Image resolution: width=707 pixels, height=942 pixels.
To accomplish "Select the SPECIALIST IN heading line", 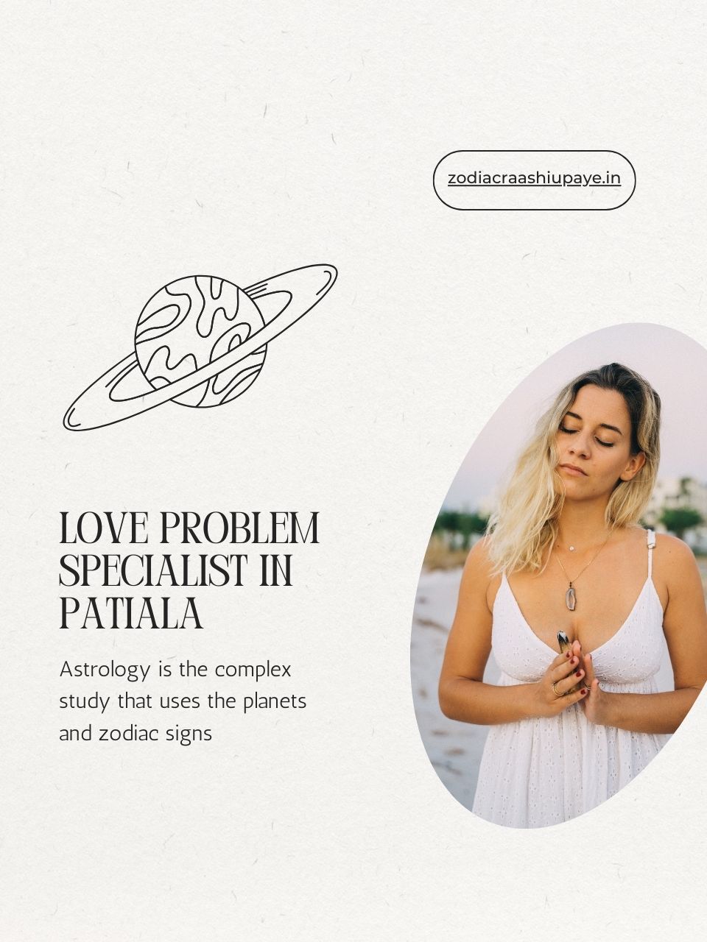I will pos(176,570).
